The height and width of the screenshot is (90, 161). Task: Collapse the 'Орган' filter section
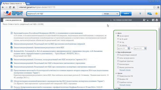[116, 73]
